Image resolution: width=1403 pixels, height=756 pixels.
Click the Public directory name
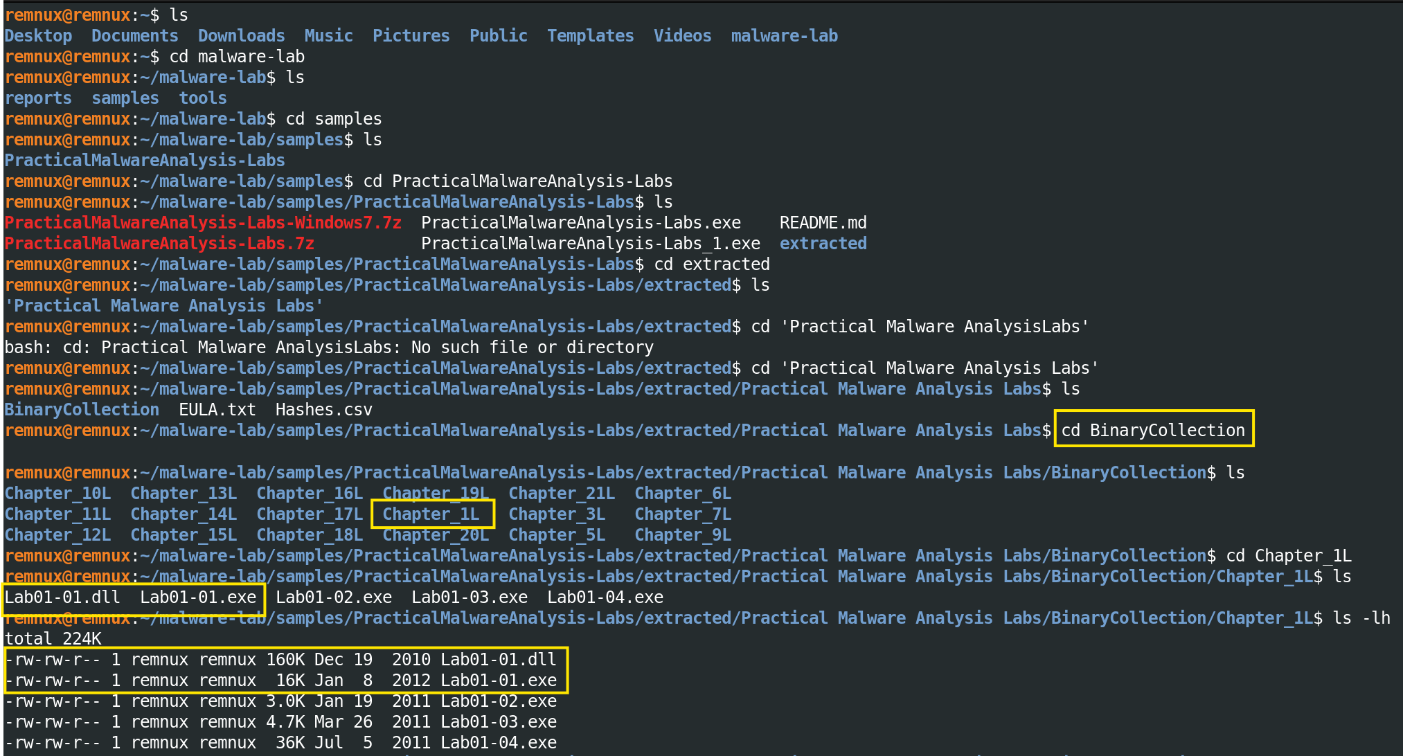pos(499,36)
